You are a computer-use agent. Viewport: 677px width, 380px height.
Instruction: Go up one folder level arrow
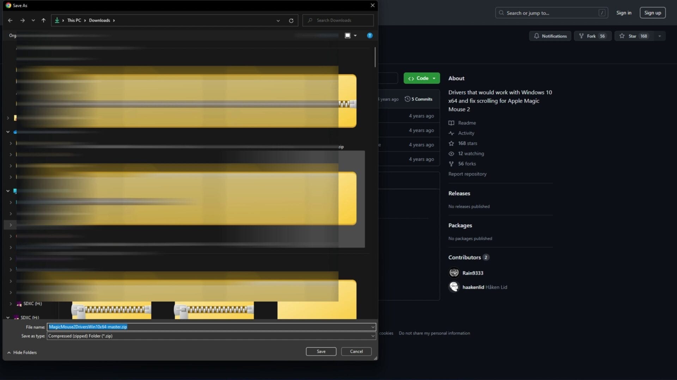(43, 20)
